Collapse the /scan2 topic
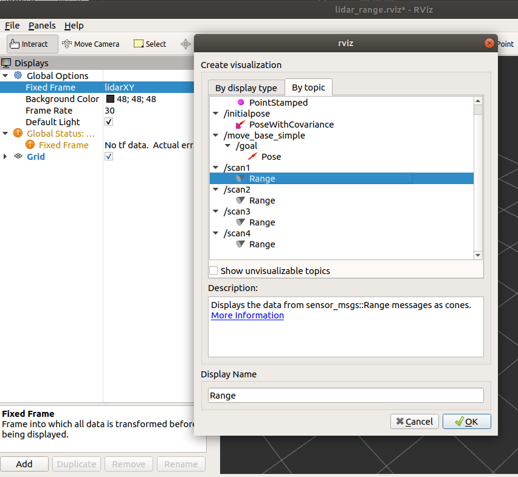Viewport: 518px width, 477px height. (216, 189)
